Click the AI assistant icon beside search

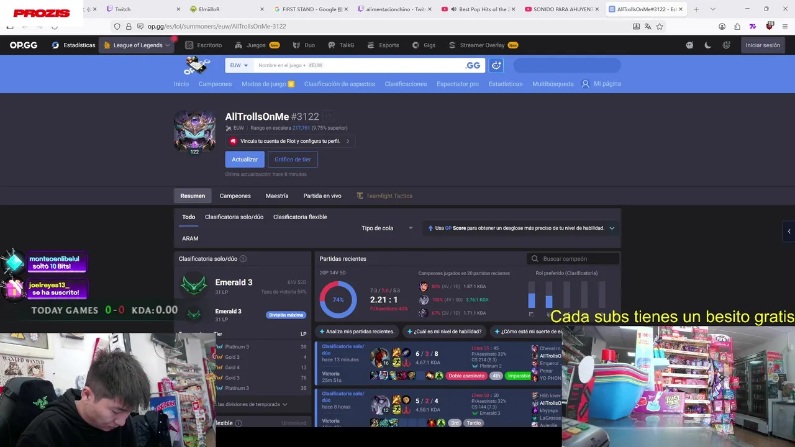[496, 65]
